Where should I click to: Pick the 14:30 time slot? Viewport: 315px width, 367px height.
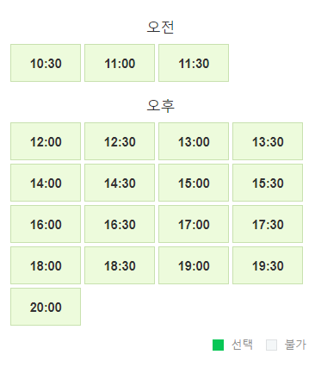120,183
